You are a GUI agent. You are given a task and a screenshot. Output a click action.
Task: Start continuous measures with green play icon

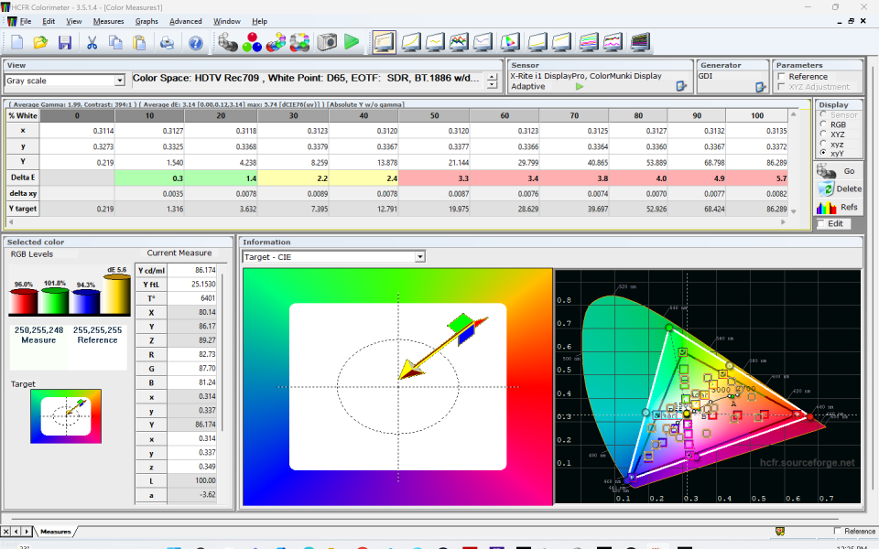(x=352, y=42)
